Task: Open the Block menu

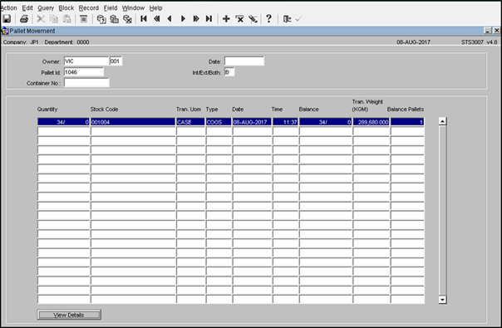Action: click(x=66, y=7)
